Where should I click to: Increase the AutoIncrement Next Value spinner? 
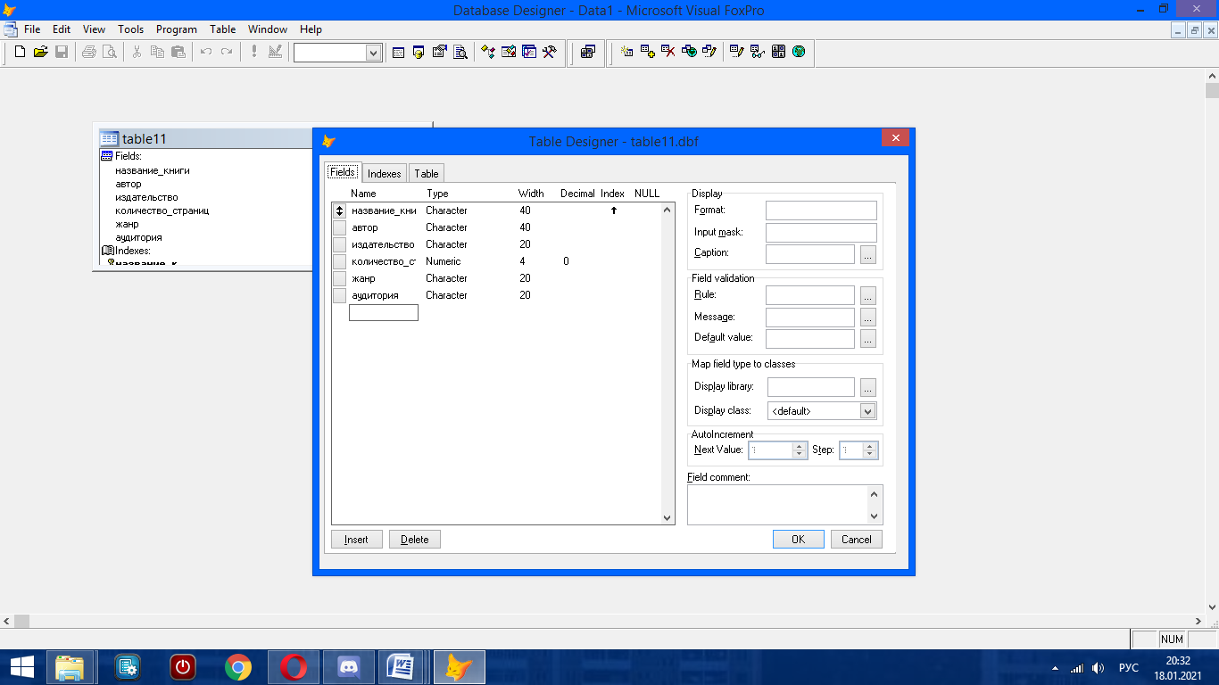[799, 446]
